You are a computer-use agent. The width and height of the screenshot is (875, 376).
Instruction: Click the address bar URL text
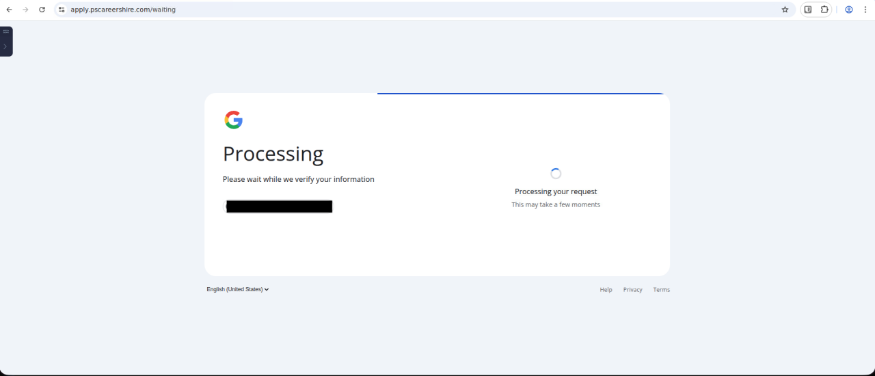123,10
